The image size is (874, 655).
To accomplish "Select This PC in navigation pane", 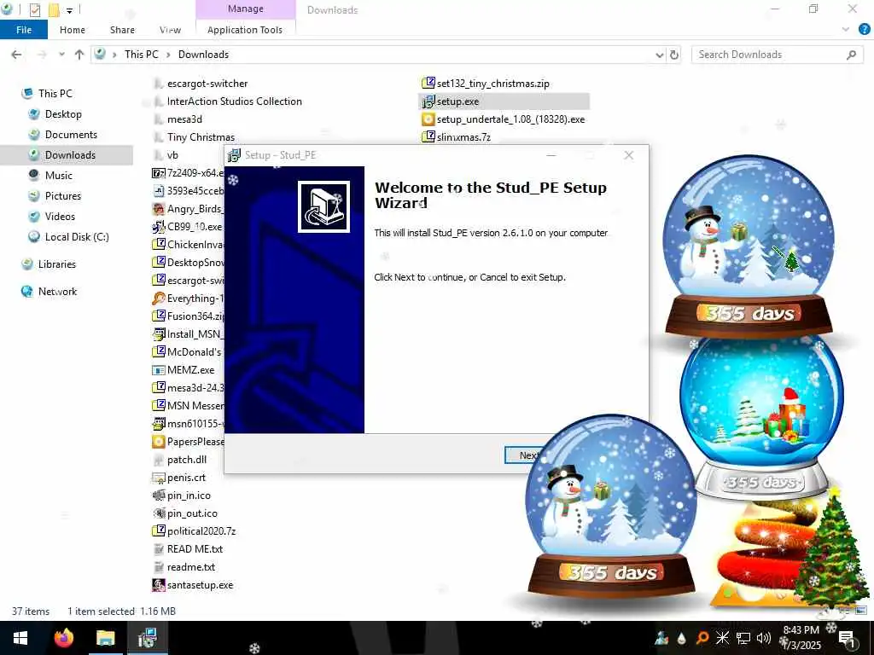I will click(55, 94).
